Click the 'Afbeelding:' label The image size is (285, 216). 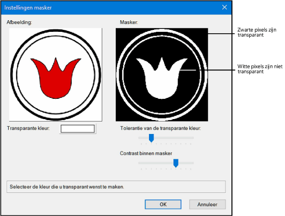coord(19,22)
